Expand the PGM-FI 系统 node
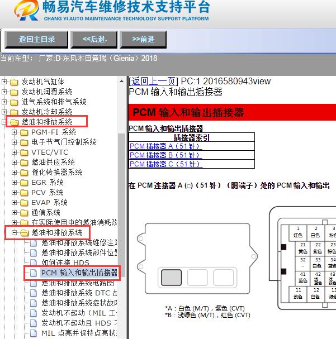Viewport: 336px width, 339px height. coord(15,132)
